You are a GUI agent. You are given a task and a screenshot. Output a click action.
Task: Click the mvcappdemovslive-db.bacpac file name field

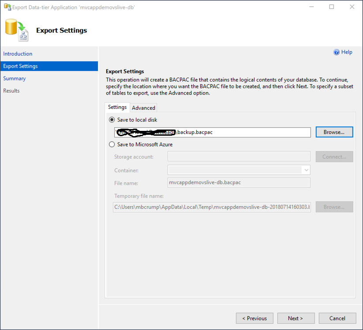tap(238, 182)
